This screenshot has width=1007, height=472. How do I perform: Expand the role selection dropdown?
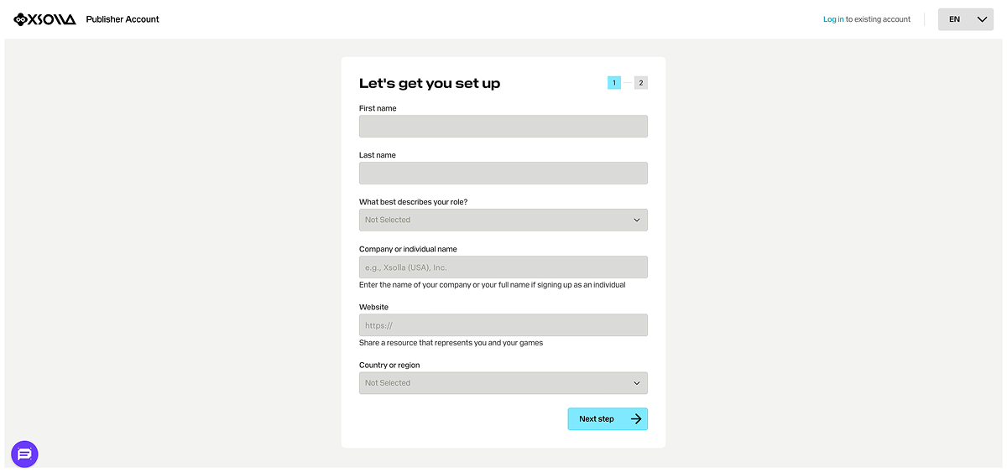tap(503, 220)
